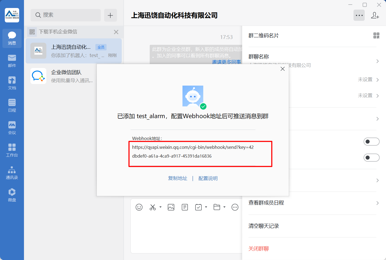386x260 pixels.
Task: Open the emoji picker icon
Action: tap(139, 207)
